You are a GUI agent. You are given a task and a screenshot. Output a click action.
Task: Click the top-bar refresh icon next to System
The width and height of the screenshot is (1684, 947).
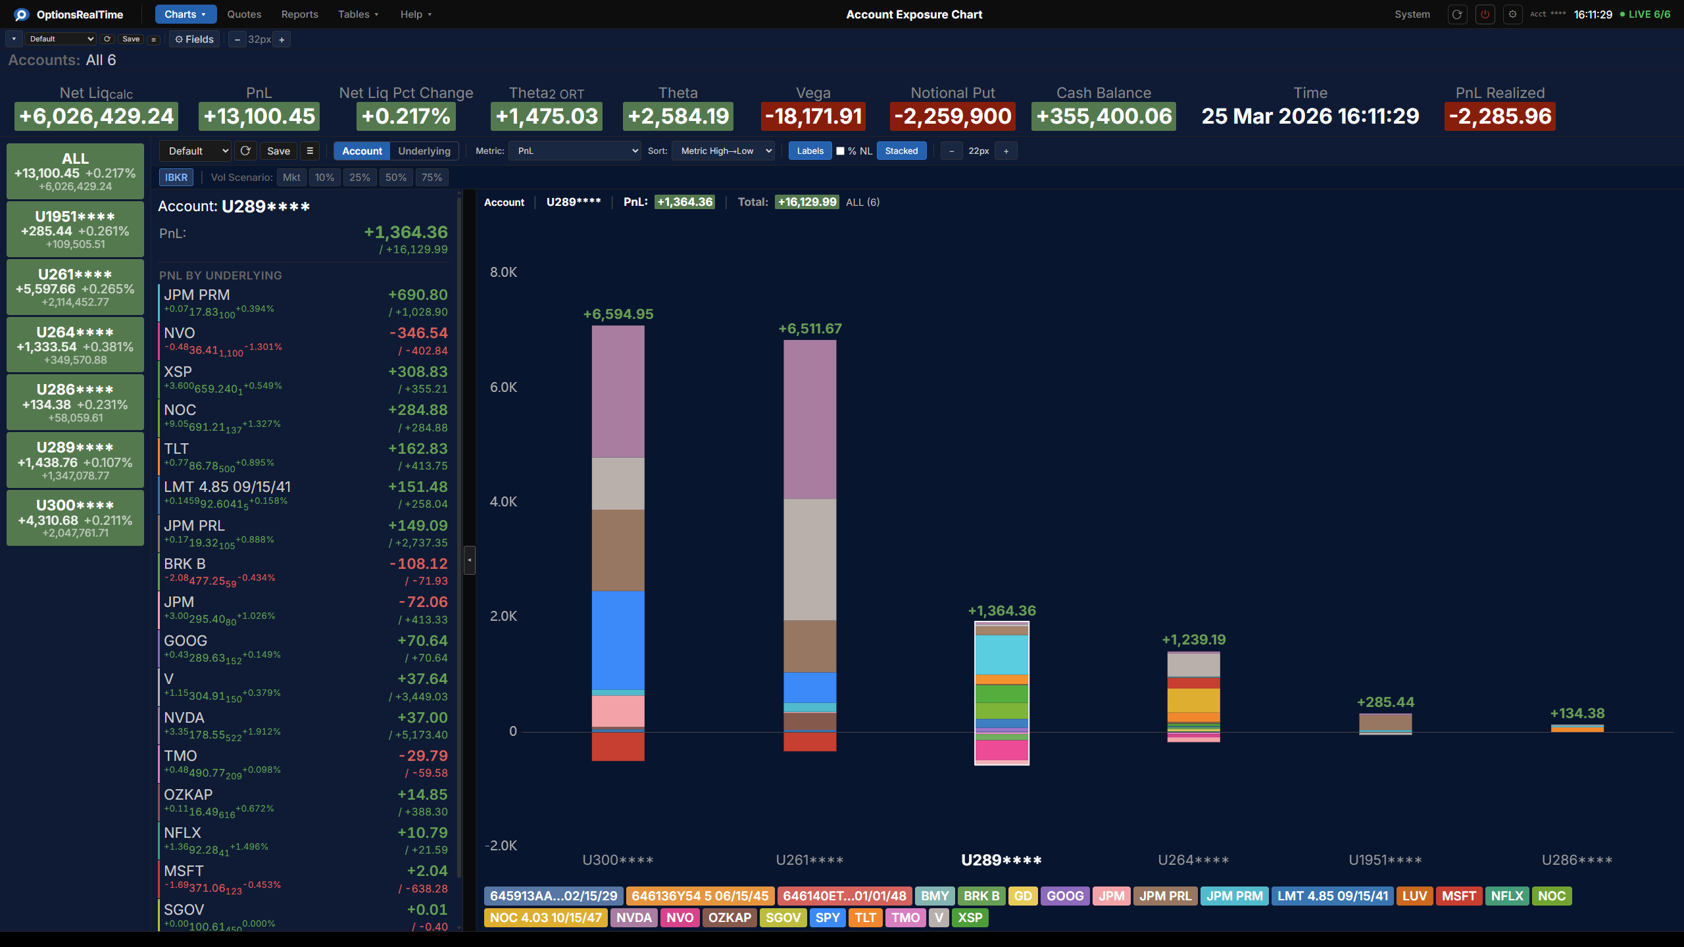(x=1457, y=14)
